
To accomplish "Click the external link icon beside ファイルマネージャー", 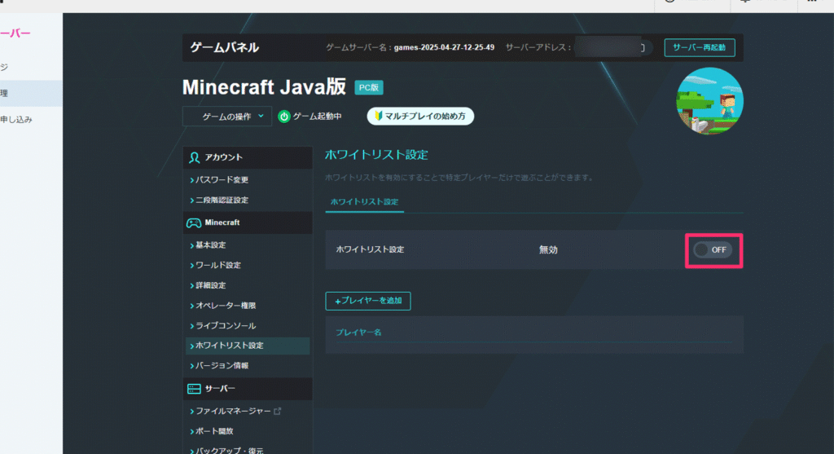I will (x=277, y=411).
